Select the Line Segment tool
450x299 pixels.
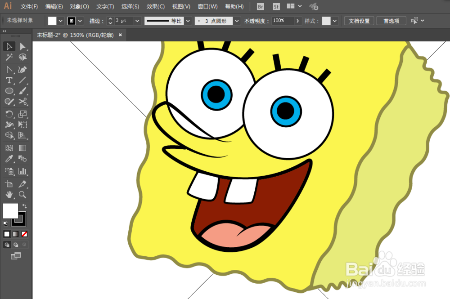click(x=22, y=80)
